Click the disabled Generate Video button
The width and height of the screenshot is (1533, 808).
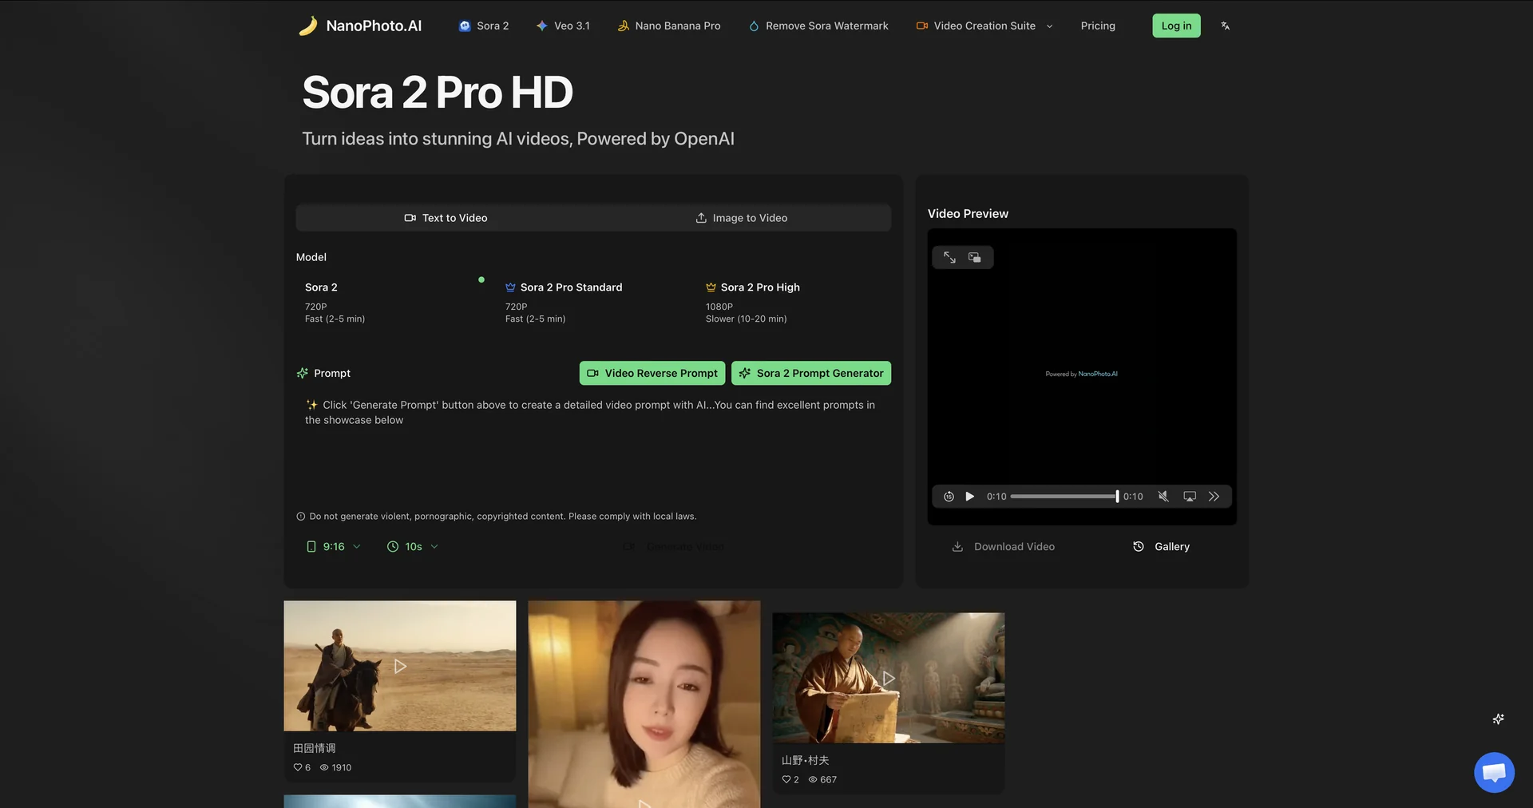click(674, 547)
